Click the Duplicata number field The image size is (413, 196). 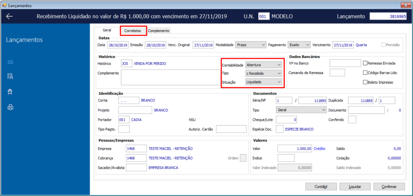pos(361,100)
